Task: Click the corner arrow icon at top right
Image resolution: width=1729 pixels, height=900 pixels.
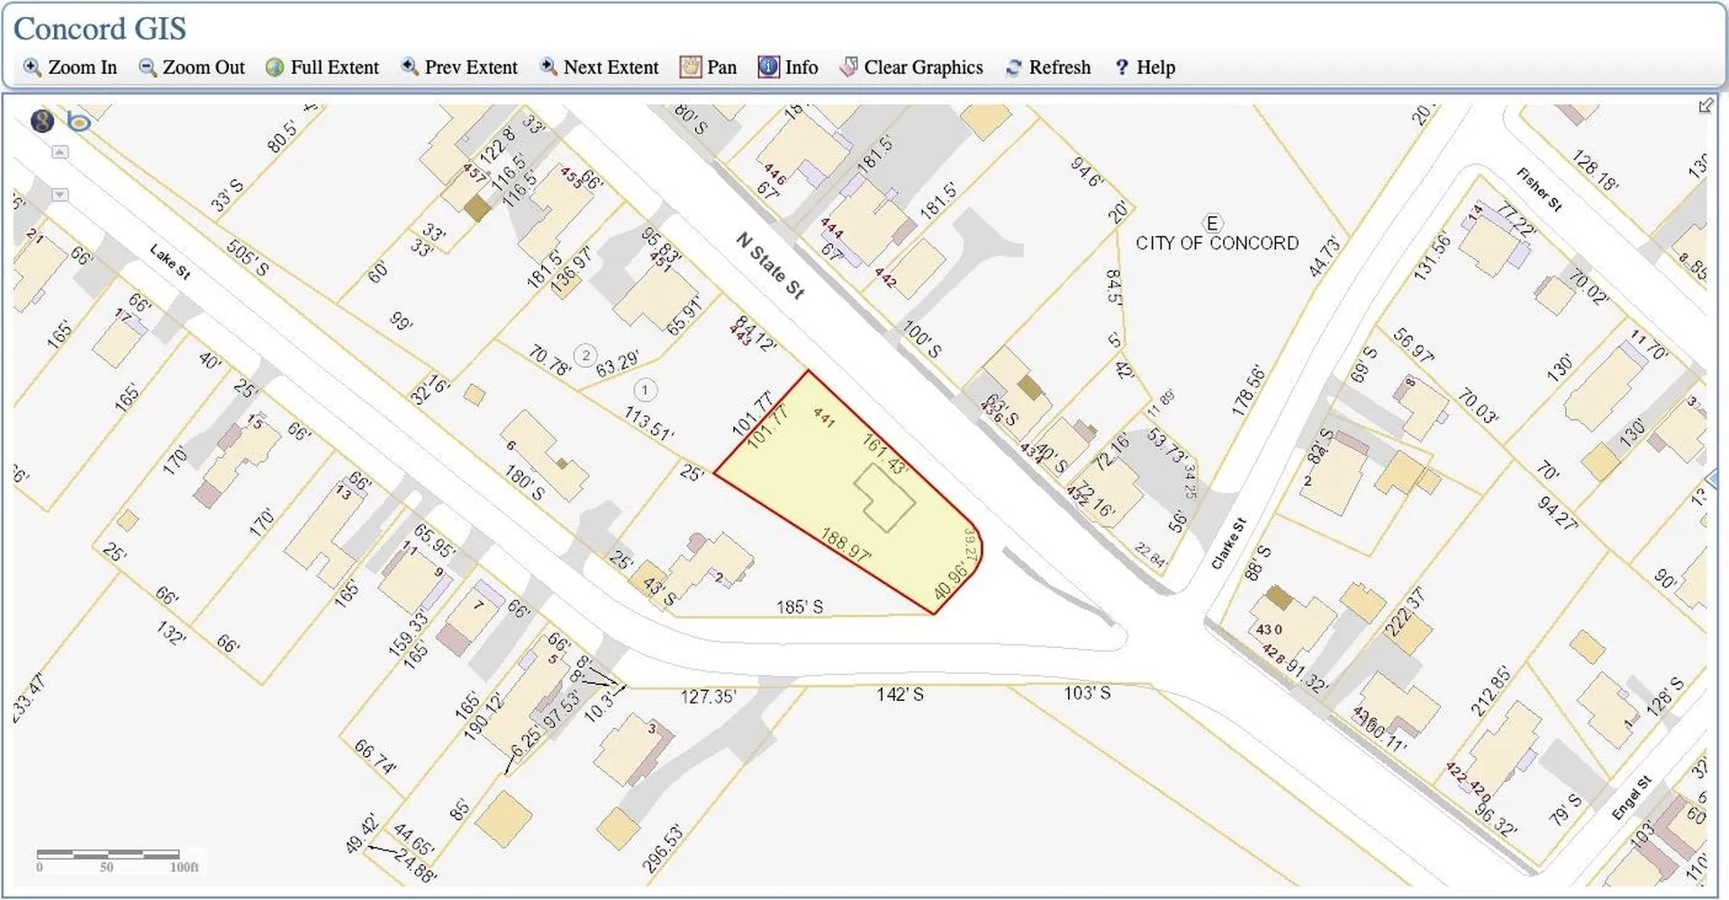Action: tap(1706, 105)
